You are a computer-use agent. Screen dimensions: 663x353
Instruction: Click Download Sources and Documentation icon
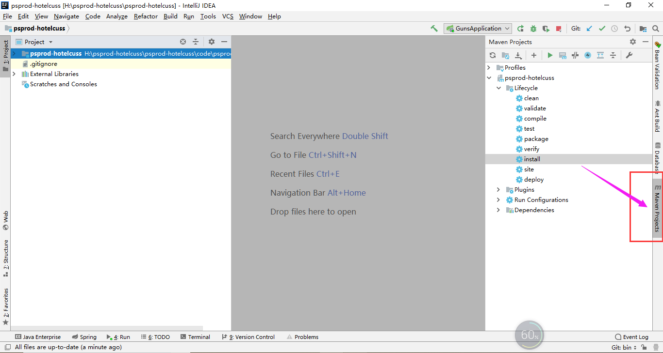[518, 55]
